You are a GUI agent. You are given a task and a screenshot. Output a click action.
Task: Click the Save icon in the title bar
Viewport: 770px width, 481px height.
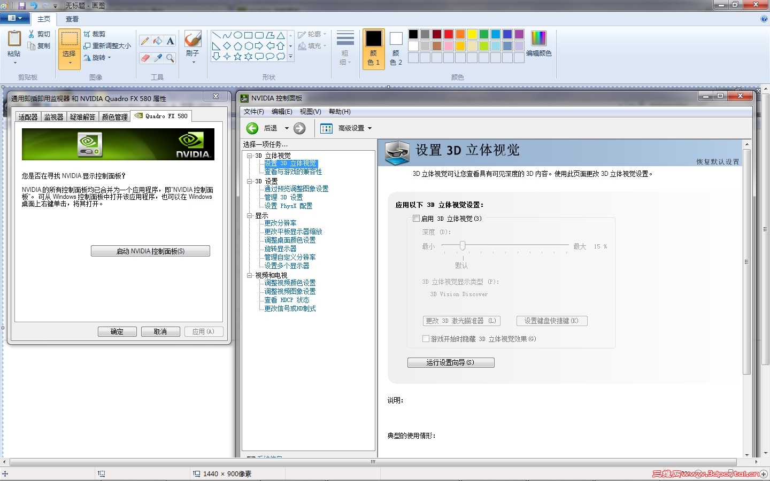pyautogui.click(x=22, y=5)
